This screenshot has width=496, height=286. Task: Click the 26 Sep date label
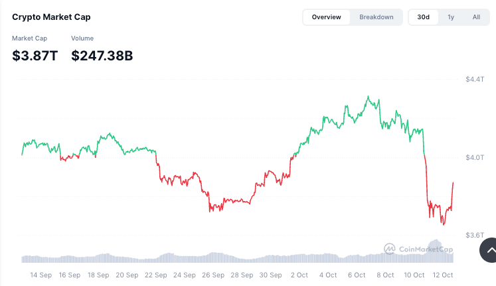coord(213,275)
